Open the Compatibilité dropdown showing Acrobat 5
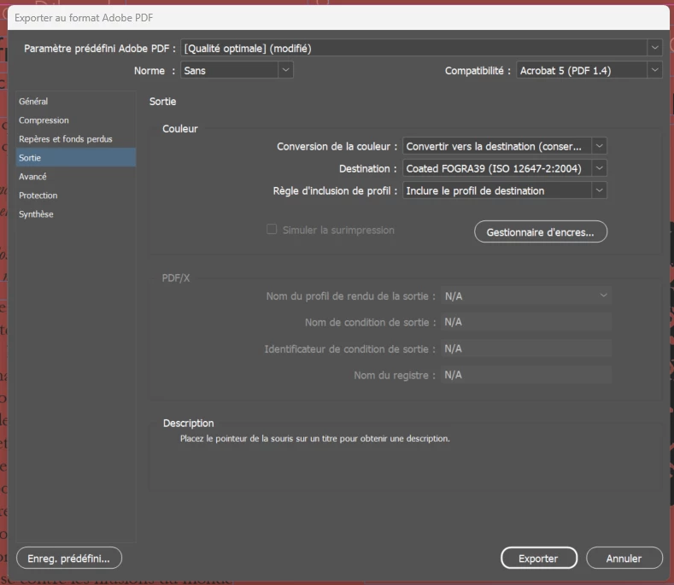Viewport: 674px width, 585px height. pos(589,70)
